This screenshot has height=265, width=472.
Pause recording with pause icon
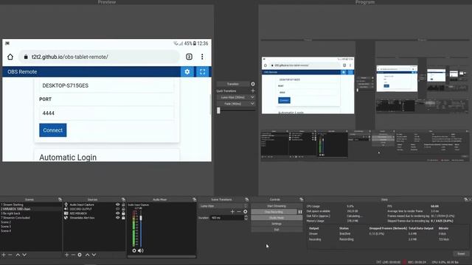(x=300, y=212)
